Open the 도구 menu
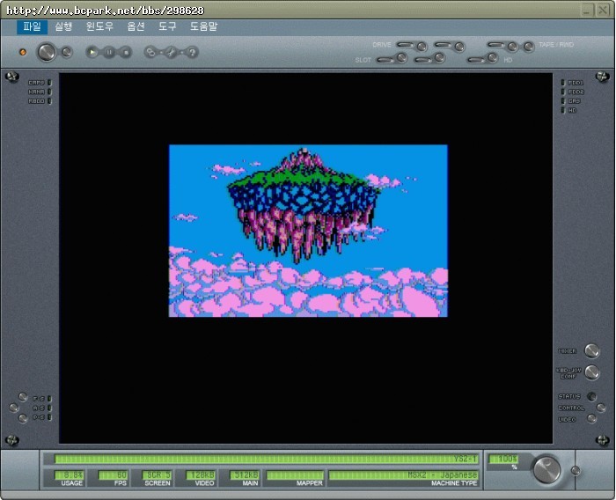The width and height of the screenshot is (616, 500). (x=167, y=26)
